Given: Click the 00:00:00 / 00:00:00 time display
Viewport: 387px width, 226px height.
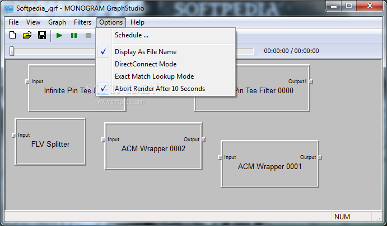Looking at the screenshot, I should click(291, 51).
